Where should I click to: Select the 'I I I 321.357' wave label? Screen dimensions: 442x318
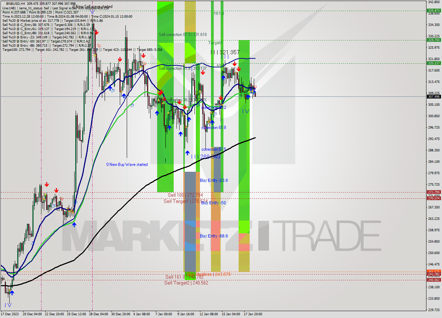tap(225, 52)
